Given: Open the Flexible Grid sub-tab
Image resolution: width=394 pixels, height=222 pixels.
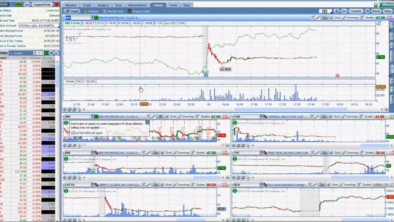Looking at the screenshot, I should pyautogui.click(x=113, y=11).
